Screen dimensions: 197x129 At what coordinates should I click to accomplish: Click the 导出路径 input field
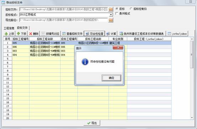pyautogui.click(x=63, y=20)
